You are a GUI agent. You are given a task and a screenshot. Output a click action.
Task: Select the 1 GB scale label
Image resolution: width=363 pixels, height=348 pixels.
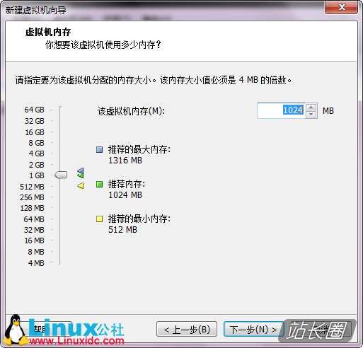pos(37,175)
